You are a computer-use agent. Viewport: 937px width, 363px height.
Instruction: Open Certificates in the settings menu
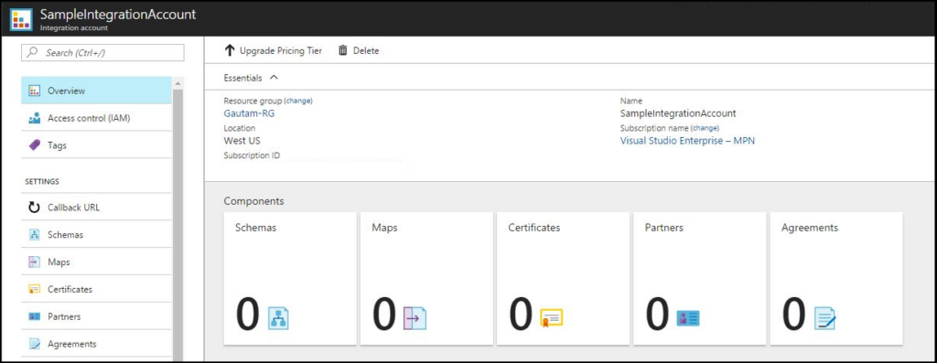(96, 289)
